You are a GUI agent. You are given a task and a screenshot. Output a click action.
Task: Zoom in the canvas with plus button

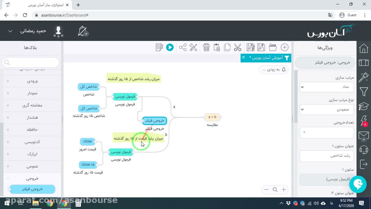[x=284, y=190]
